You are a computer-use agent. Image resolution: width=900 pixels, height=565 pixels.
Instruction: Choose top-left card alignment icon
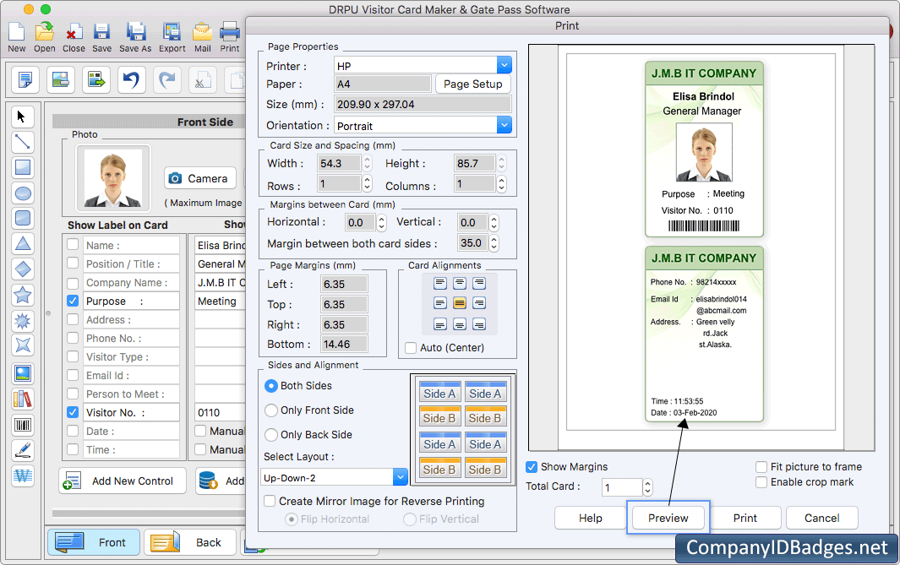[440, 284]
